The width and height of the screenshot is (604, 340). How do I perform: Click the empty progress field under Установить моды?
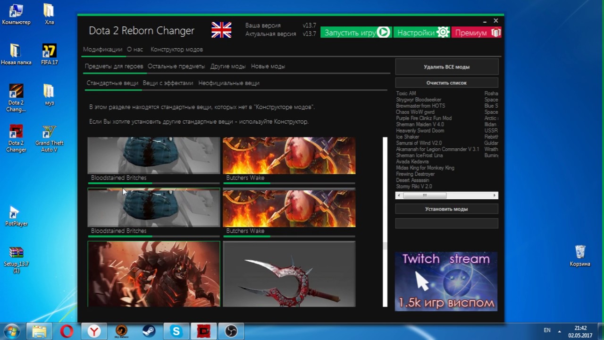(446, 223)
